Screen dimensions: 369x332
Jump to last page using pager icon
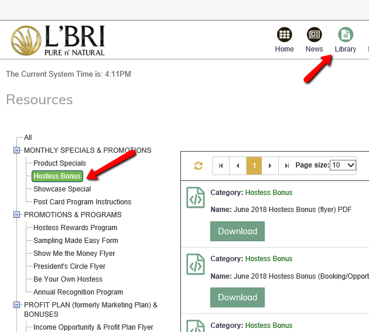(286, 166)
